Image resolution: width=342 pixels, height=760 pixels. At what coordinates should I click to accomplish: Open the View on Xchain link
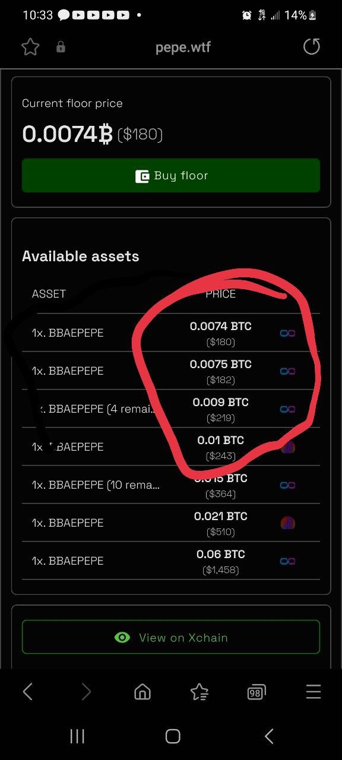pyautogui.click(x=171, y=637)
